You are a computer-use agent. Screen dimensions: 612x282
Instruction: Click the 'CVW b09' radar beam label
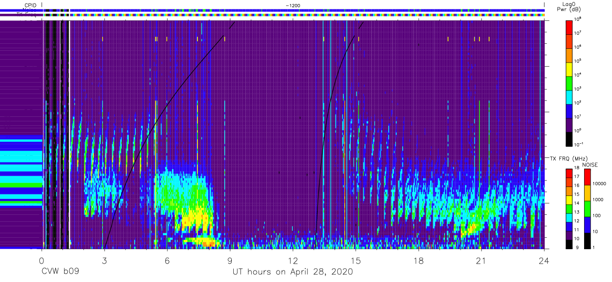(60, 272)
